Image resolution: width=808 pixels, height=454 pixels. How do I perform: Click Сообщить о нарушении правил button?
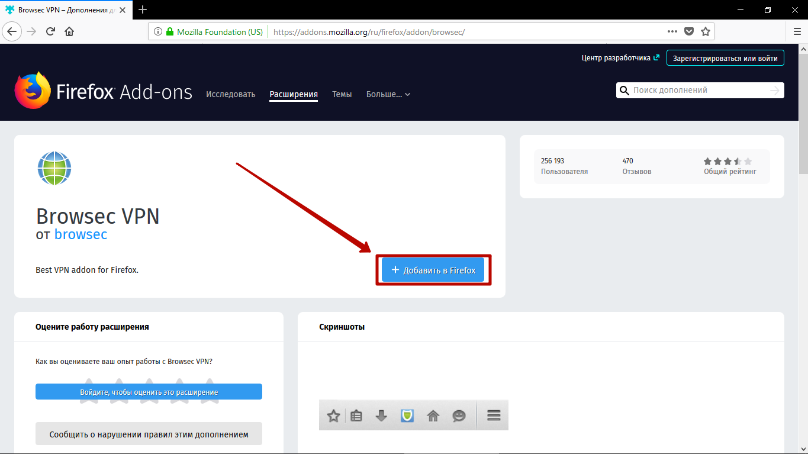(x=149, y=434)
